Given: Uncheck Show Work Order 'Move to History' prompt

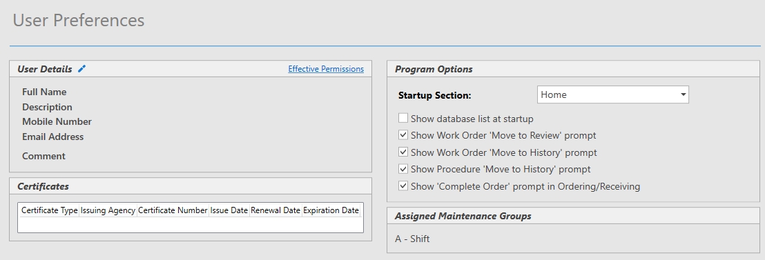Looking at the screenshot, I should pyautogui.click(x=403, y=152).
